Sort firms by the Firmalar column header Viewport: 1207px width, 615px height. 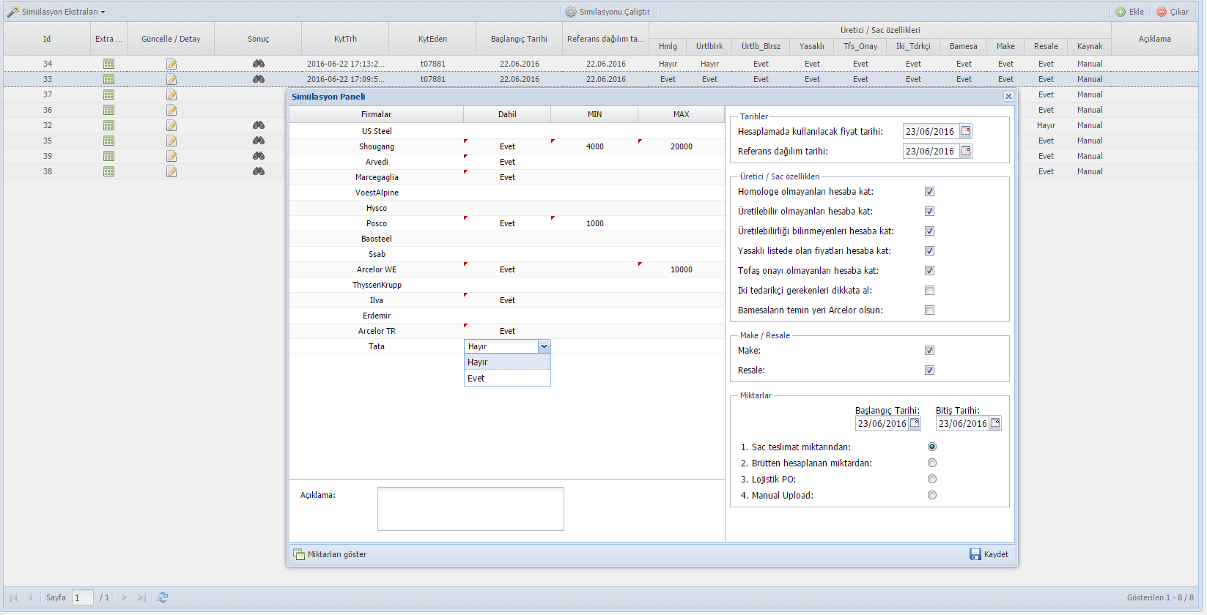tap(377, 114)
